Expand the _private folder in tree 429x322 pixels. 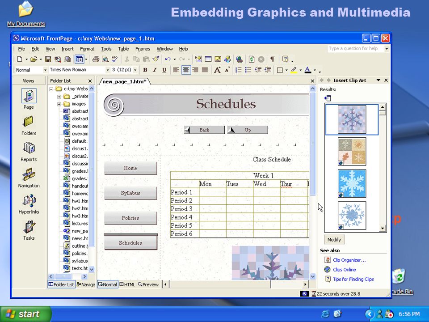click(x=59, y=97)
